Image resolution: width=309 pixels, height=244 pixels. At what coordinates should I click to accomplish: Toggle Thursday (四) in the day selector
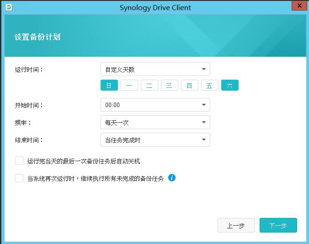189,85
